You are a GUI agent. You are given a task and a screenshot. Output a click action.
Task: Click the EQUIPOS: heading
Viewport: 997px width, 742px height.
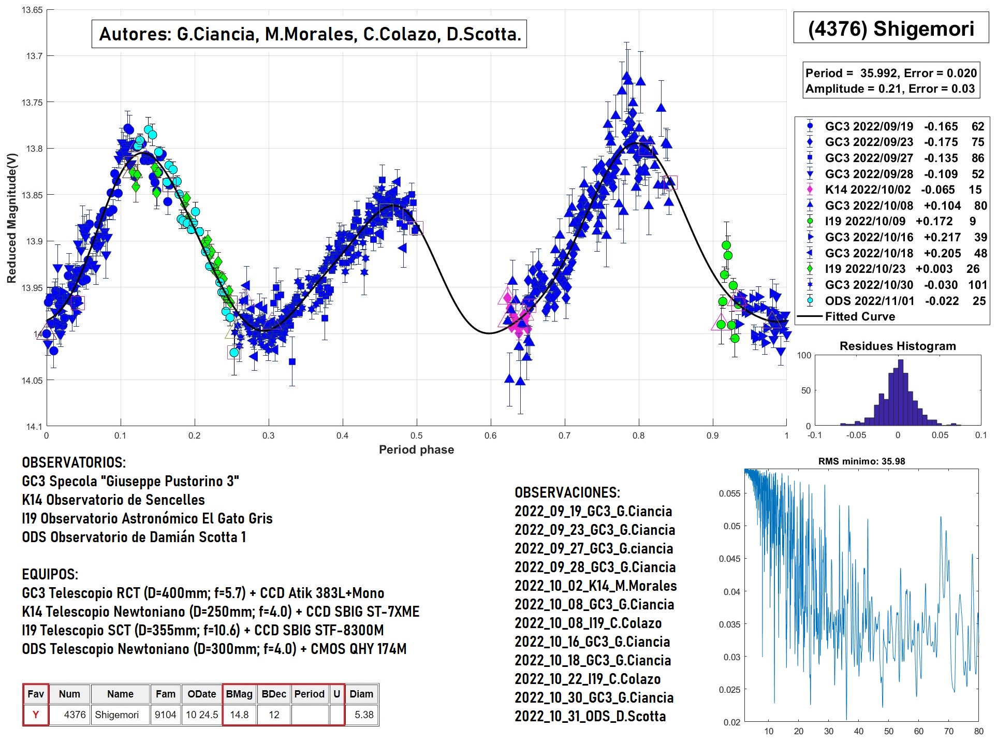tap(50, 574)
